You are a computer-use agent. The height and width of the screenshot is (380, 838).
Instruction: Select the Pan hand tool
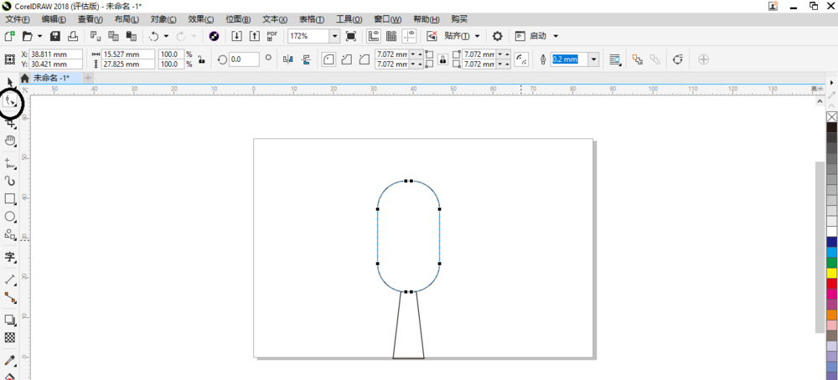[x=10, y=141]
